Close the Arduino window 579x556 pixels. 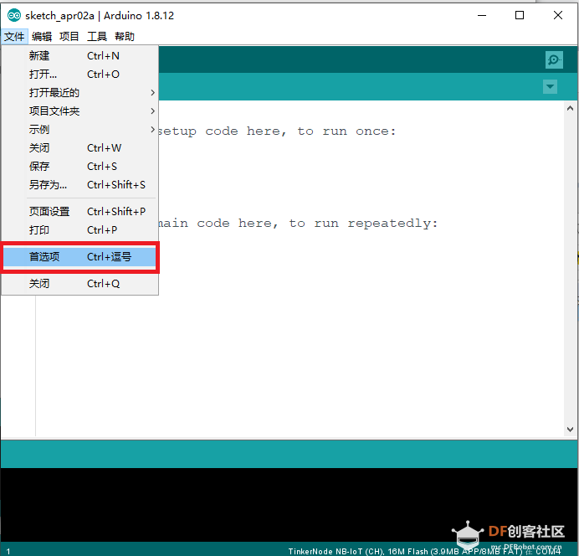coord(558,16)
